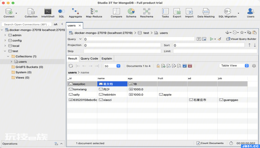Click the Compare collections icon
Image resolution: width=260 pixels, height=148 pixels.
[x=116, y=13]
